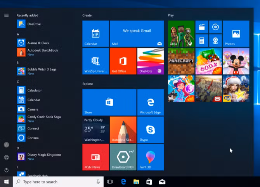Click the Explore group heading
This screenshot has height=187, width=260.
point(88,84)
